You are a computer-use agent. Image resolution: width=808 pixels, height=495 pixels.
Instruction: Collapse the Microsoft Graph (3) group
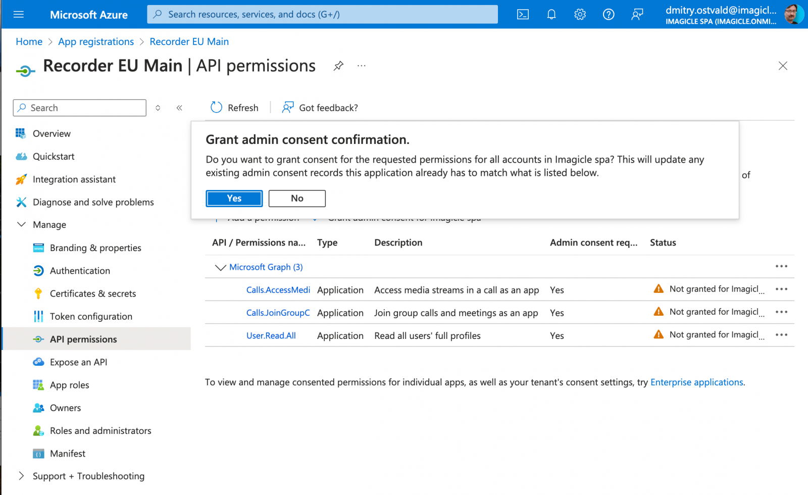[x=220, y=267]
